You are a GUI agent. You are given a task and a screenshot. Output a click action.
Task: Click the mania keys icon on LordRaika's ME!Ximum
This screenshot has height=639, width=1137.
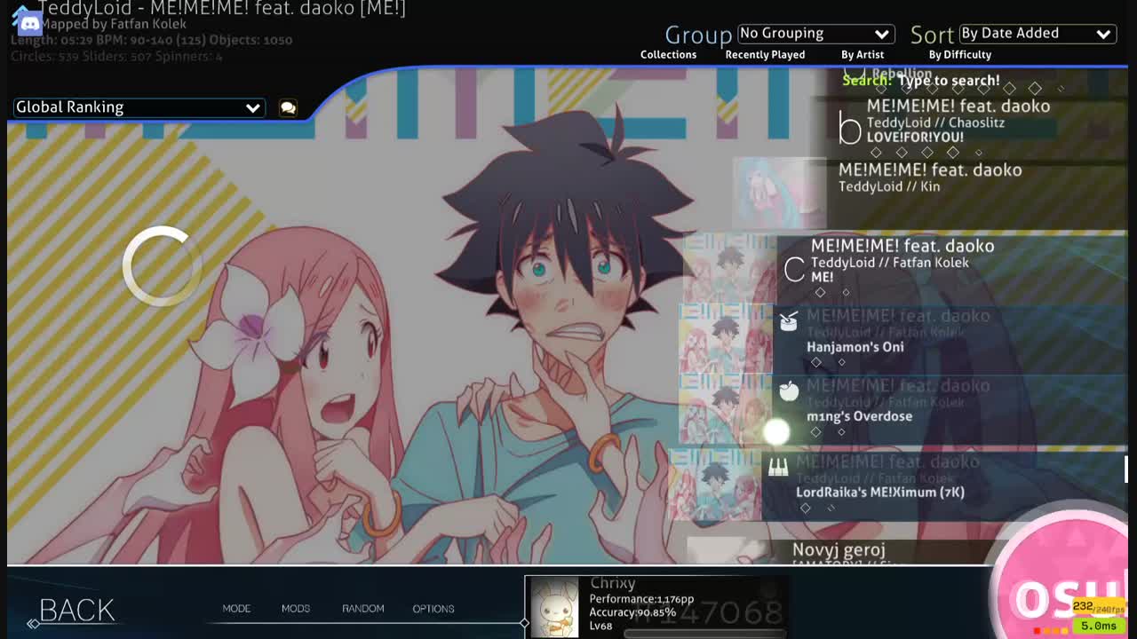point(778,468)
